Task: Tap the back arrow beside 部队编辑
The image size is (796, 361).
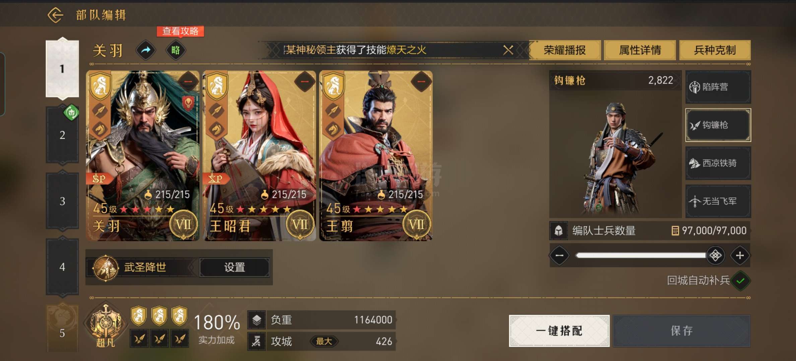Action: 55,15
